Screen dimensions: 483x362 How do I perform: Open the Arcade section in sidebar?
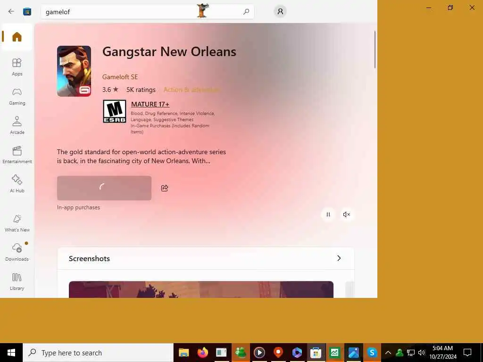click(x=17, y=125)
